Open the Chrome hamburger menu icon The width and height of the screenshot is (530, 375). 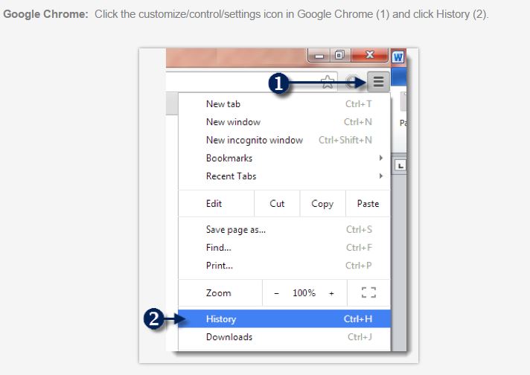pos(379,82)
